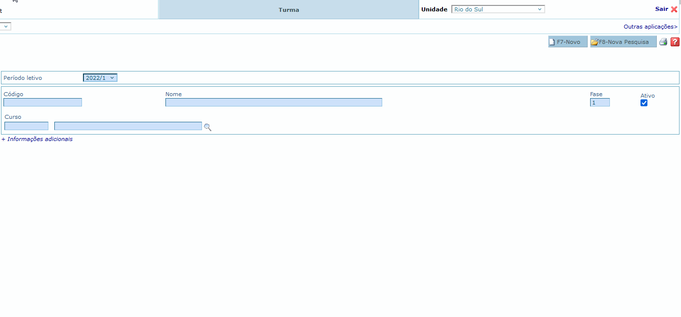The width and height of the screenshot is (681, 317).
Task: Focus the Código input field
Action: tap(42, 103)
